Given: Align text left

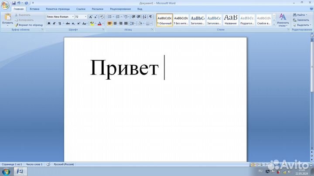Looking at the screenshot, I should [110, 24].
